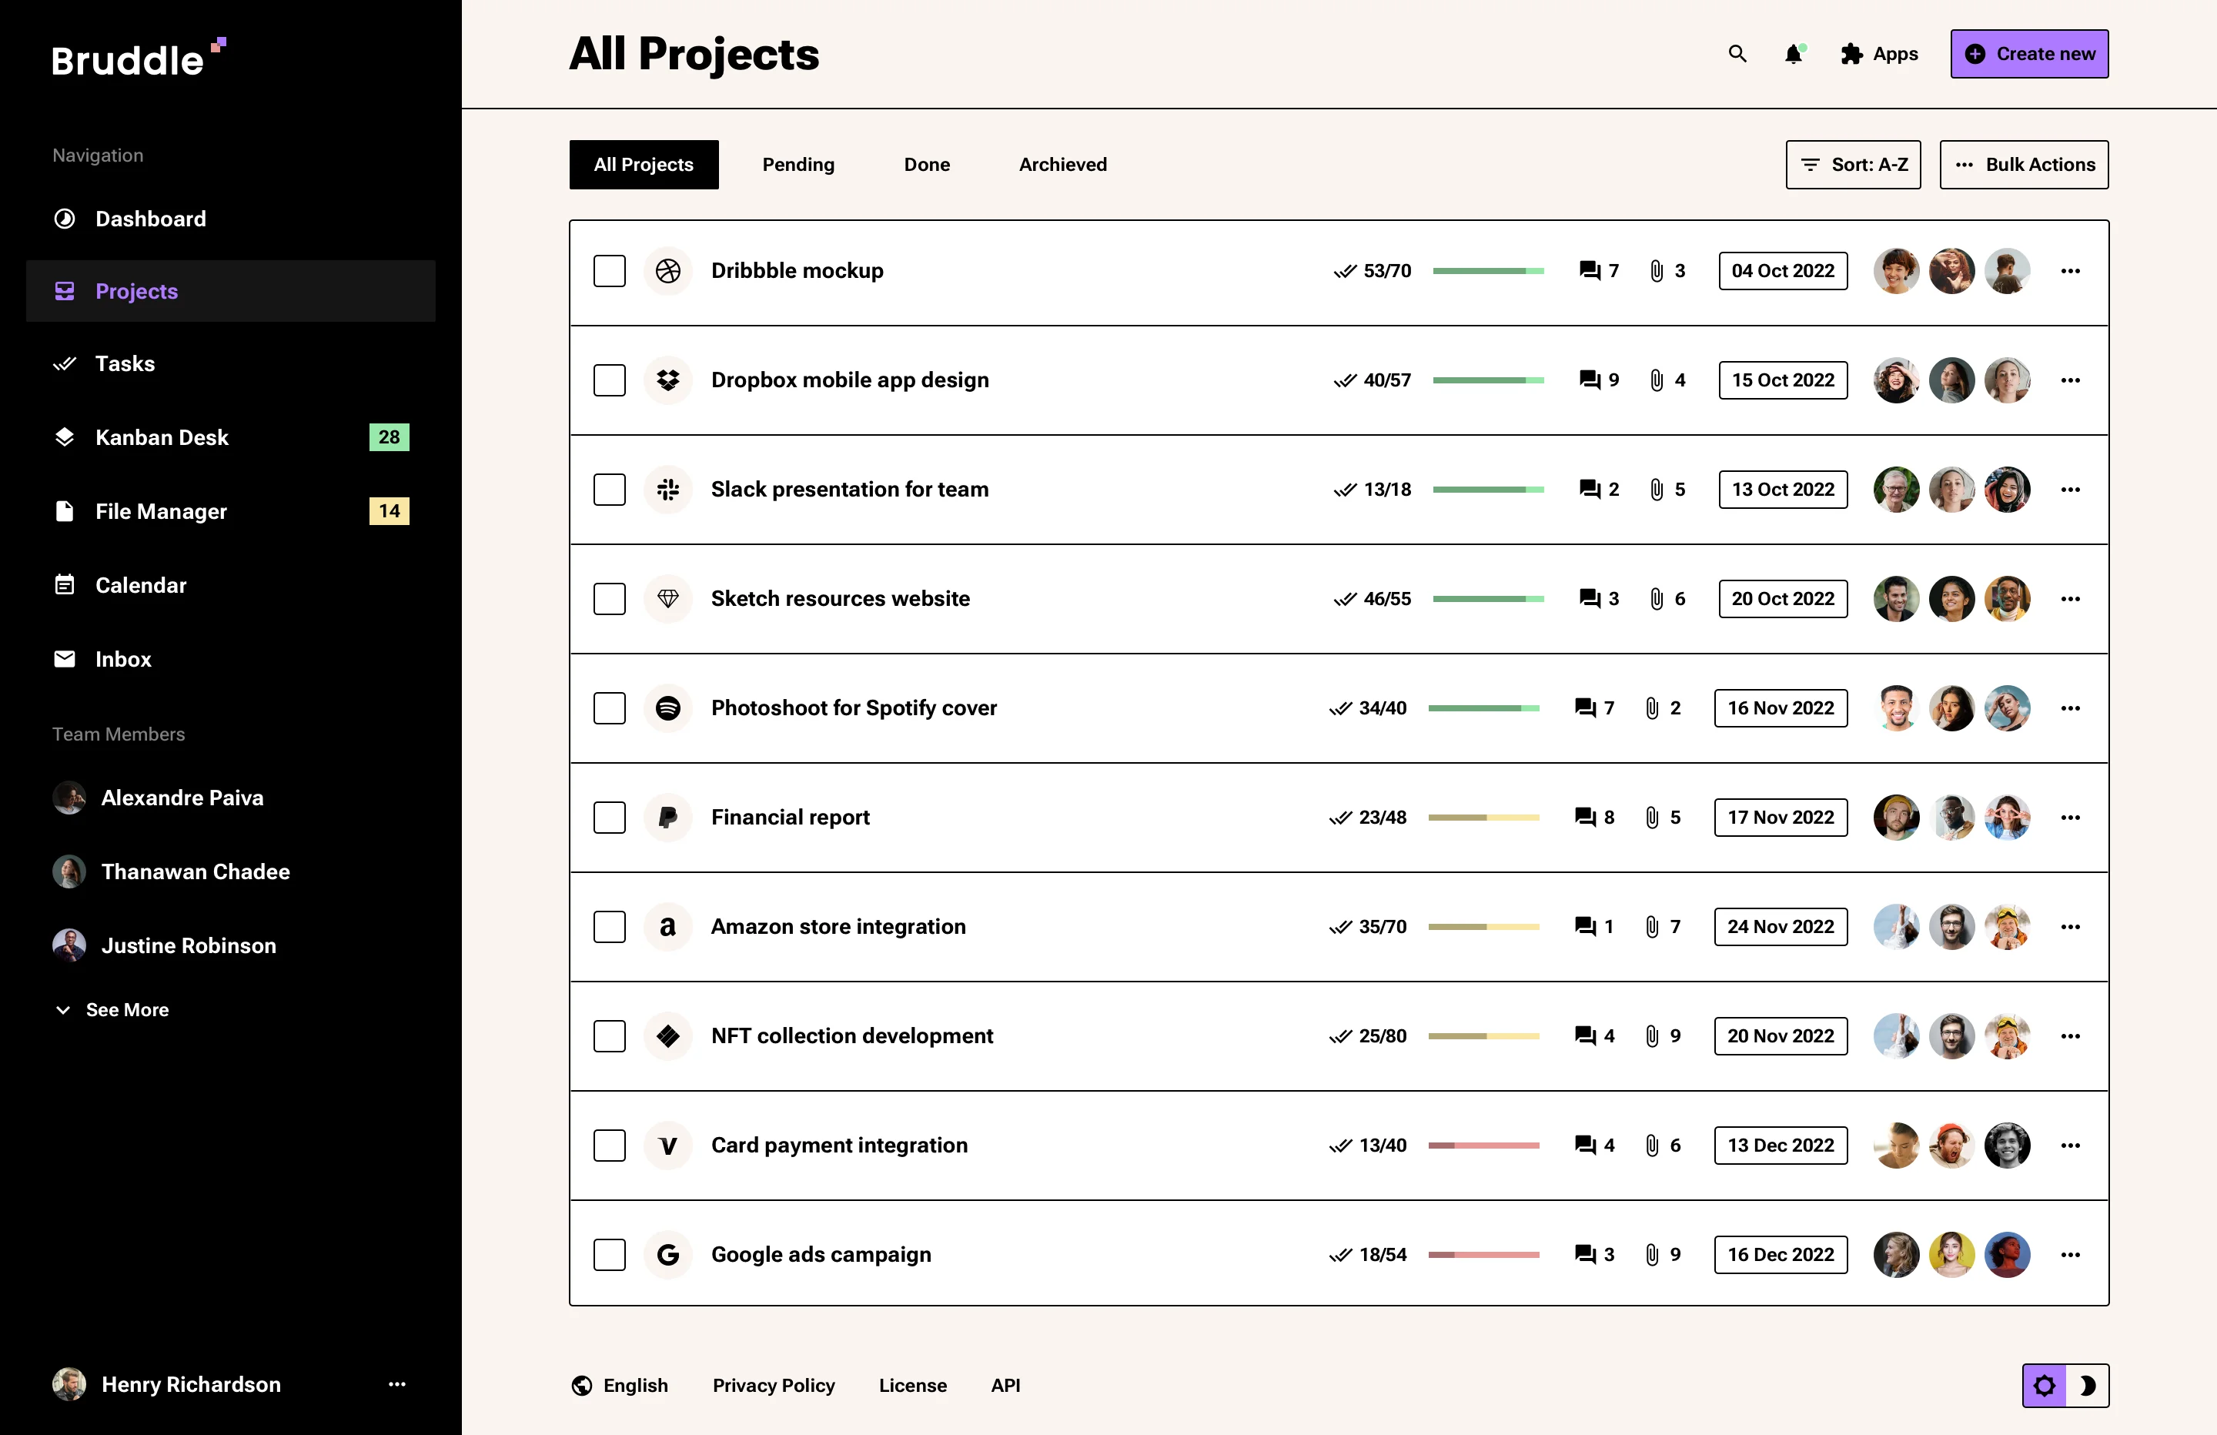Click the notifications bell icon

point(1793,54)
